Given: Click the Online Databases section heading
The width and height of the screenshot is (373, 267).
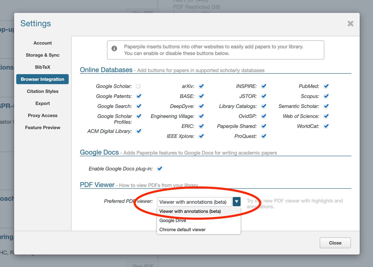Looking at the screenshot, I should click(x=106, y=70).
